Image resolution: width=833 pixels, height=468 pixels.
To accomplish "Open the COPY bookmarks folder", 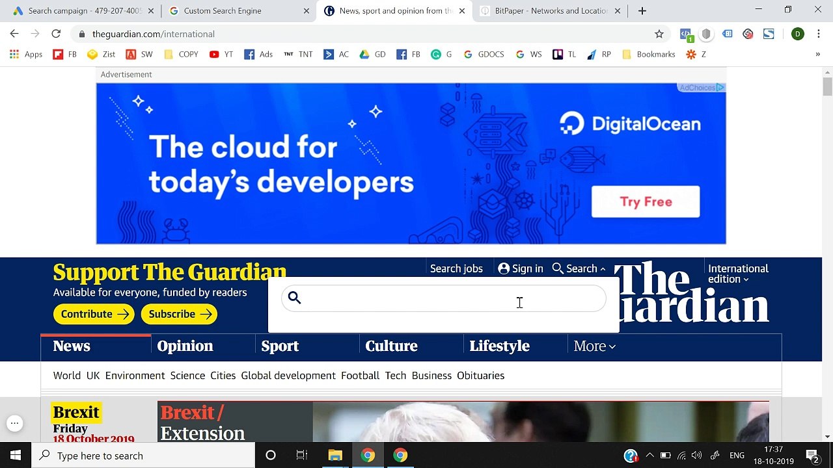I will point(181,55).
